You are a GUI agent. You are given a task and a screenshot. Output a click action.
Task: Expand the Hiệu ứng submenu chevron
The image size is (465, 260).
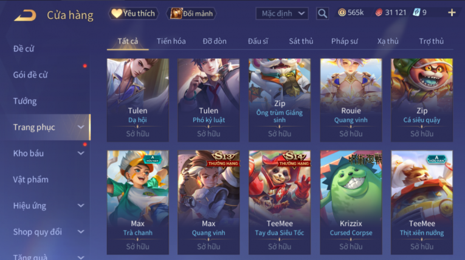81,205
